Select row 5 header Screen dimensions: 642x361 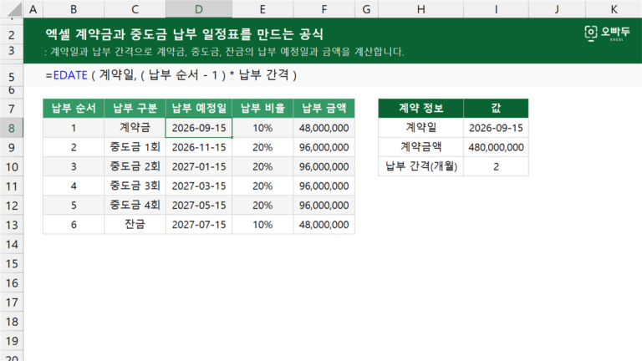12,77
